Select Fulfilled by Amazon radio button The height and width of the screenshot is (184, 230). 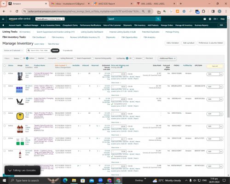(133, 58)
